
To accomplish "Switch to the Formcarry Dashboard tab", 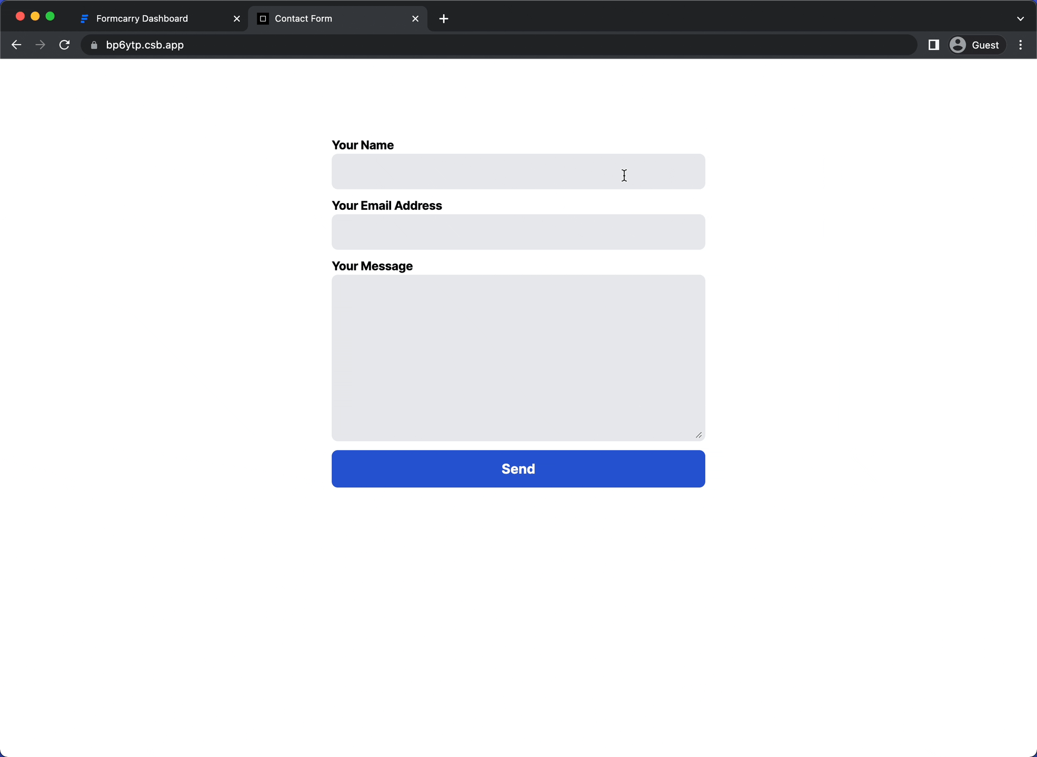I will tap(142, 18).
